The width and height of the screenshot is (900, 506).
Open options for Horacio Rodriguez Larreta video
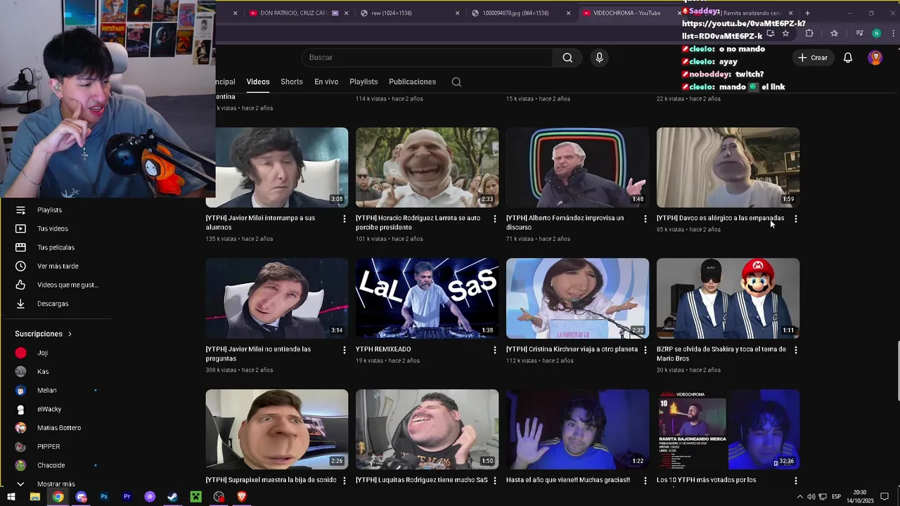coord(494,219)
